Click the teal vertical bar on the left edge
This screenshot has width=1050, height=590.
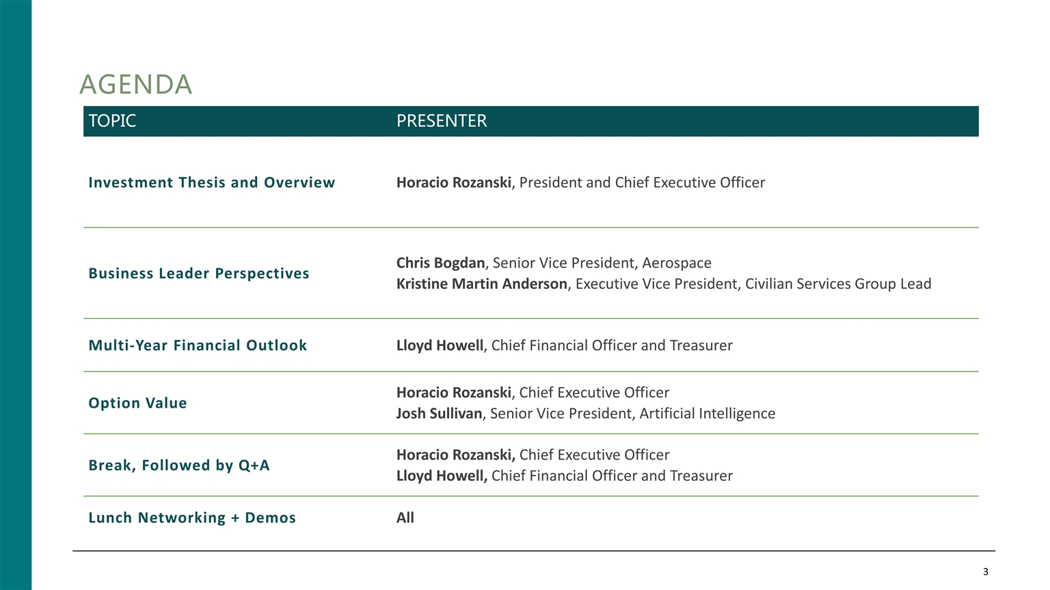click(15, 295)
